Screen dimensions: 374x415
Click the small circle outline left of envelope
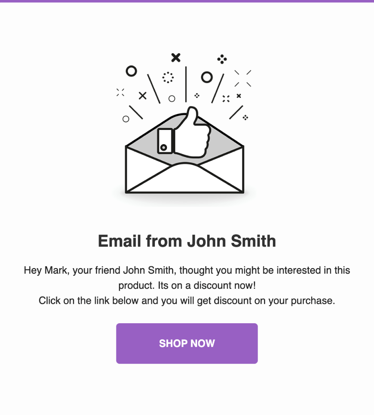pos(126,119)
